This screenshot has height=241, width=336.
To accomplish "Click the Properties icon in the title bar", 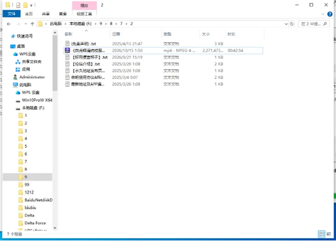I will pos(18,5).
